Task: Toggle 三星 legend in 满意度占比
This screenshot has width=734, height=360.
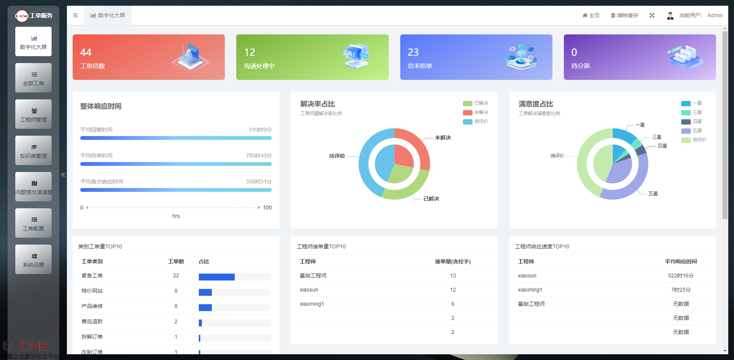Action: [692, 112]
